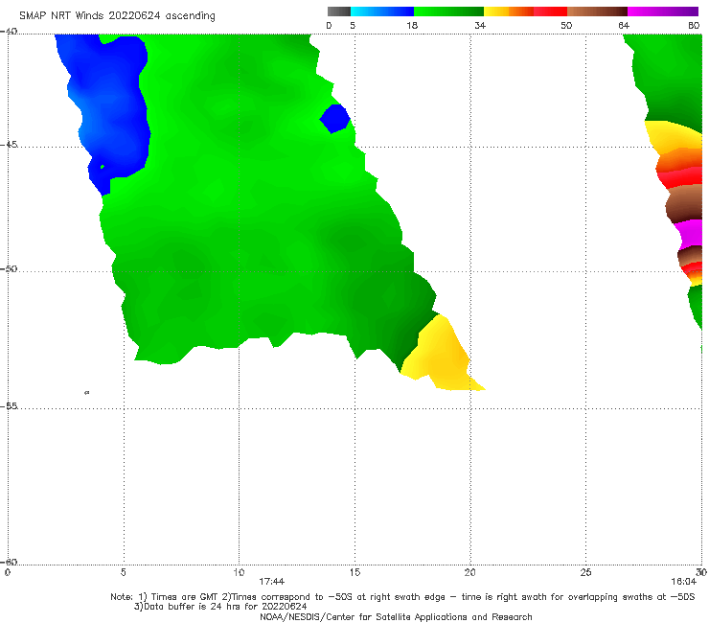Click the "15" longitude axis label
Screen dimensions: 709x623
click(354, 573)
